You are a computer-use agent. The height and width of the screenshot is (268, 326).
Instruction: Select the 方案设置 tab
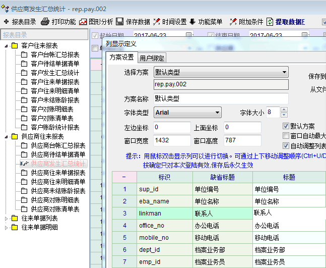click(x=121, y=57)
